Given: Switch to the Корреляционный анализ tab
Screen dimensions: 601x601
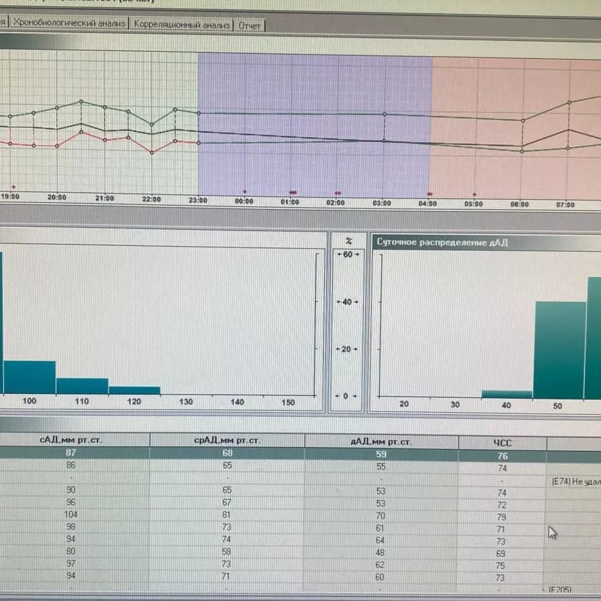Looking at the screenshot, I should coord(182,25).
